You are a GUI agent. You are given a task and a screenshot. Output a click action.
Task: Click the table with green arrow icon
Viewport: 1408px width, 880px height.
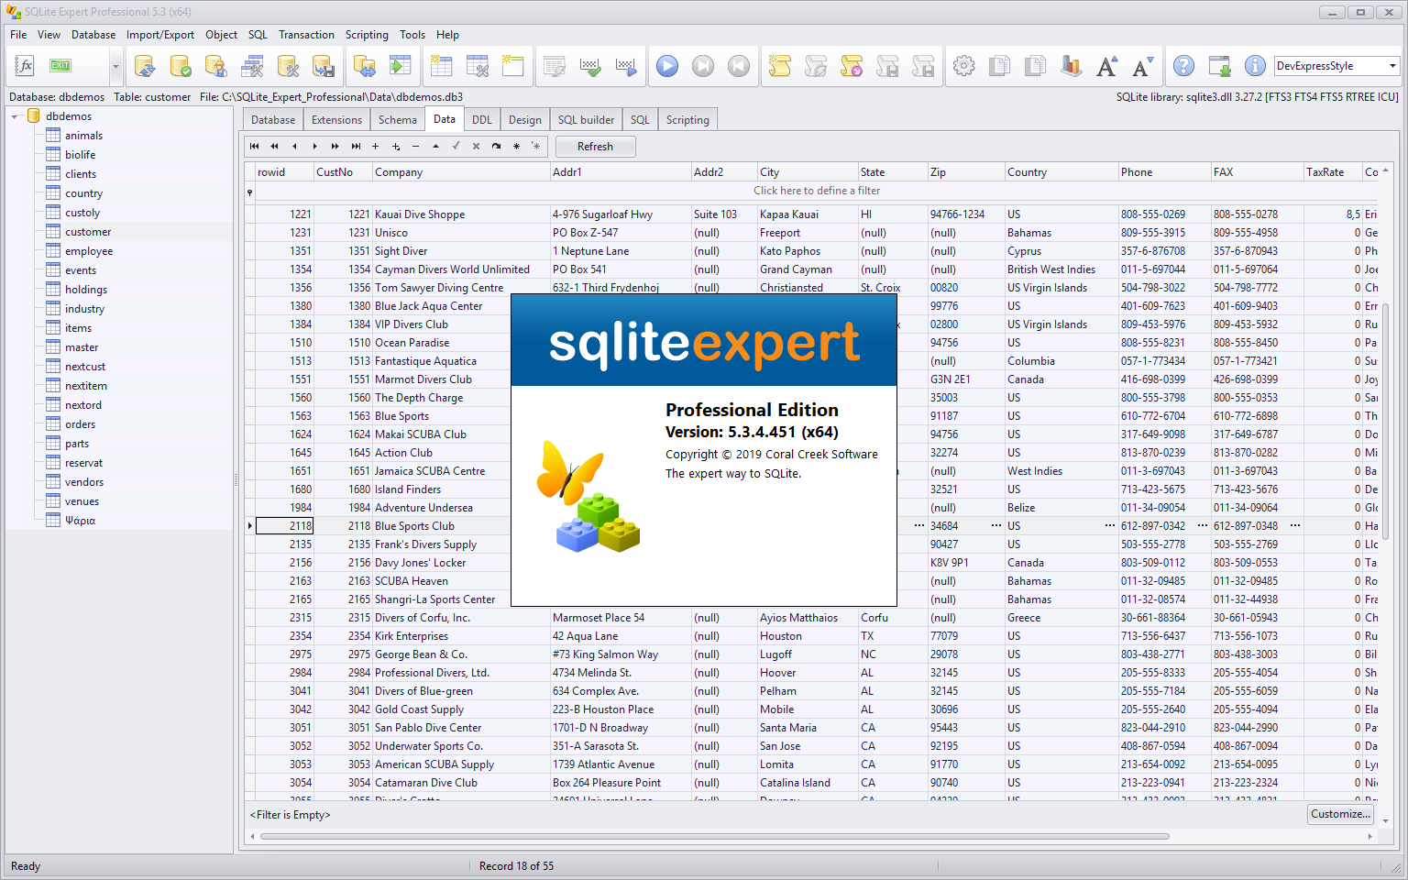pos(401,66)
